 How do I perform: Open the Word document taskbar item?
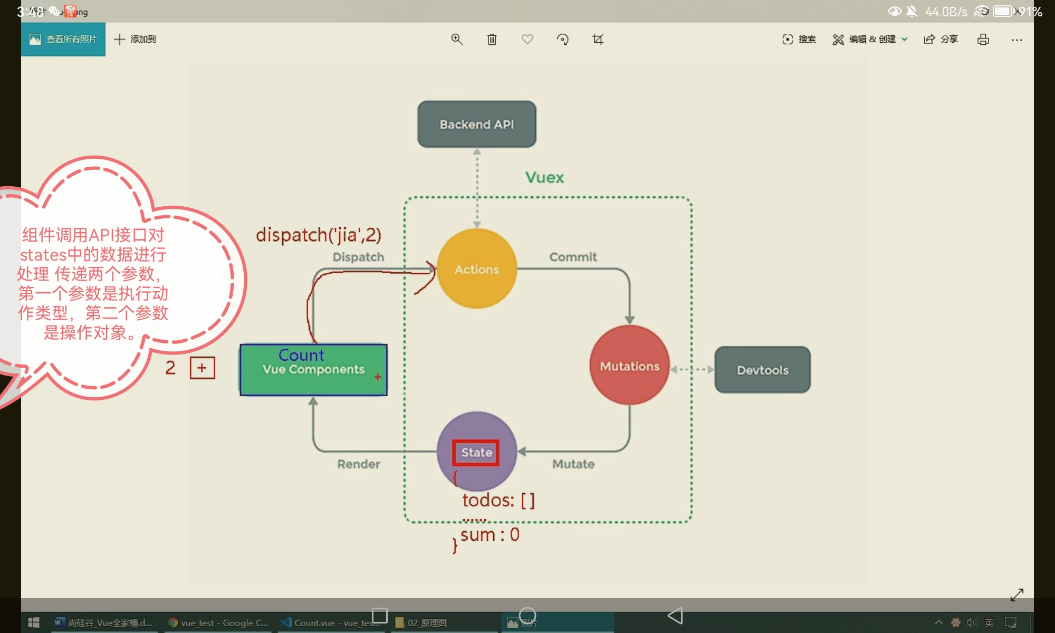click(x=103, y=623)
